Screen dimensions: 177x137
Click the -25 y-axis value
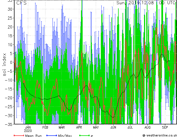coord(9,107)
